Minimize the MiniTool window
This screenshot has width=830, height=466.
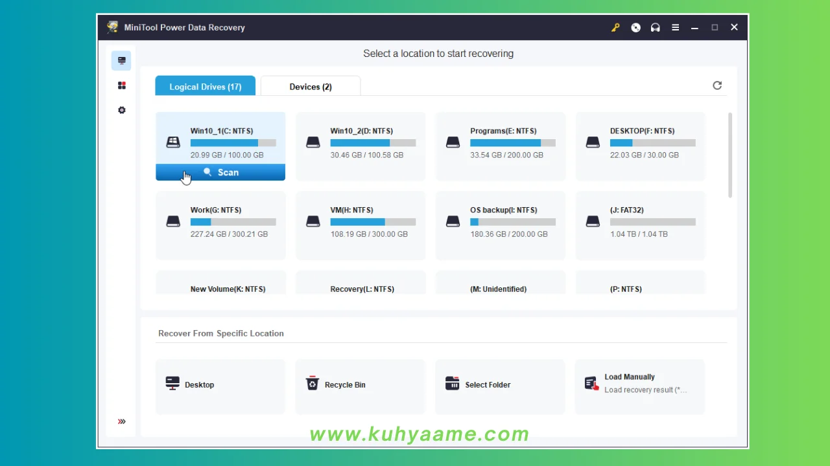click(695, 27)
